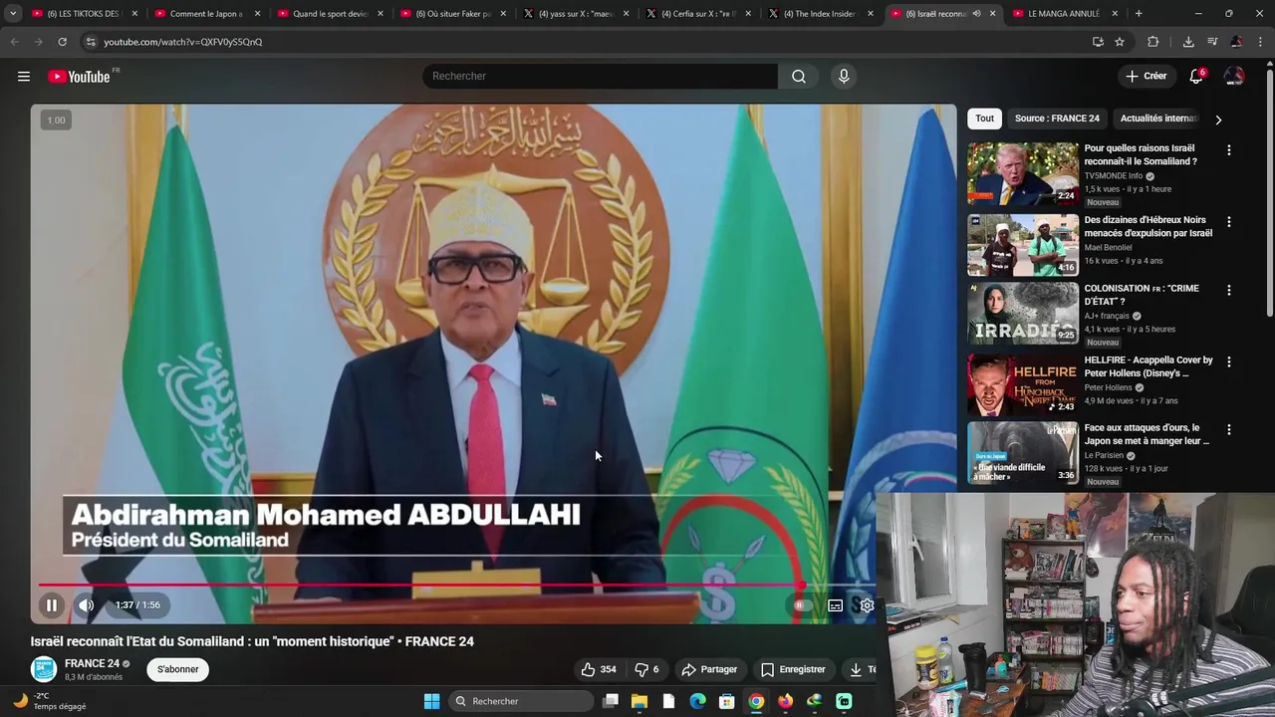The width and height of the screenshot is (1275, 717).
Task: Toggle the autoplay switch in the player
Action: [x=801, y=604]
